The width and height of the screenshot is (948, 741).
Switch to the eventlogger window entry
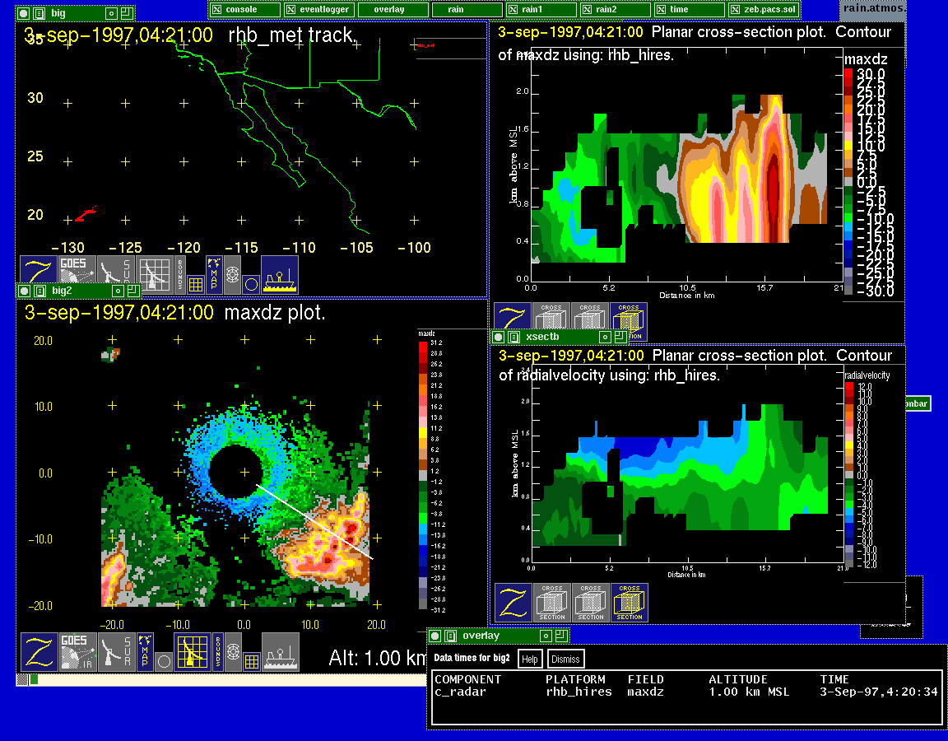point(318,9)
